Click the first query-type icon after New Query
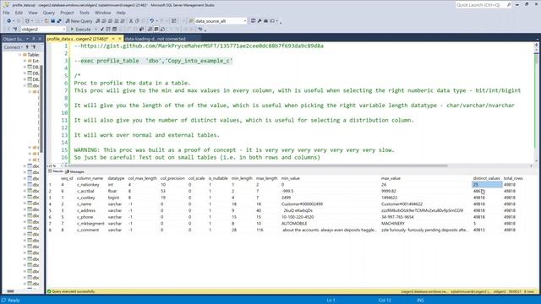 point(98,21)
